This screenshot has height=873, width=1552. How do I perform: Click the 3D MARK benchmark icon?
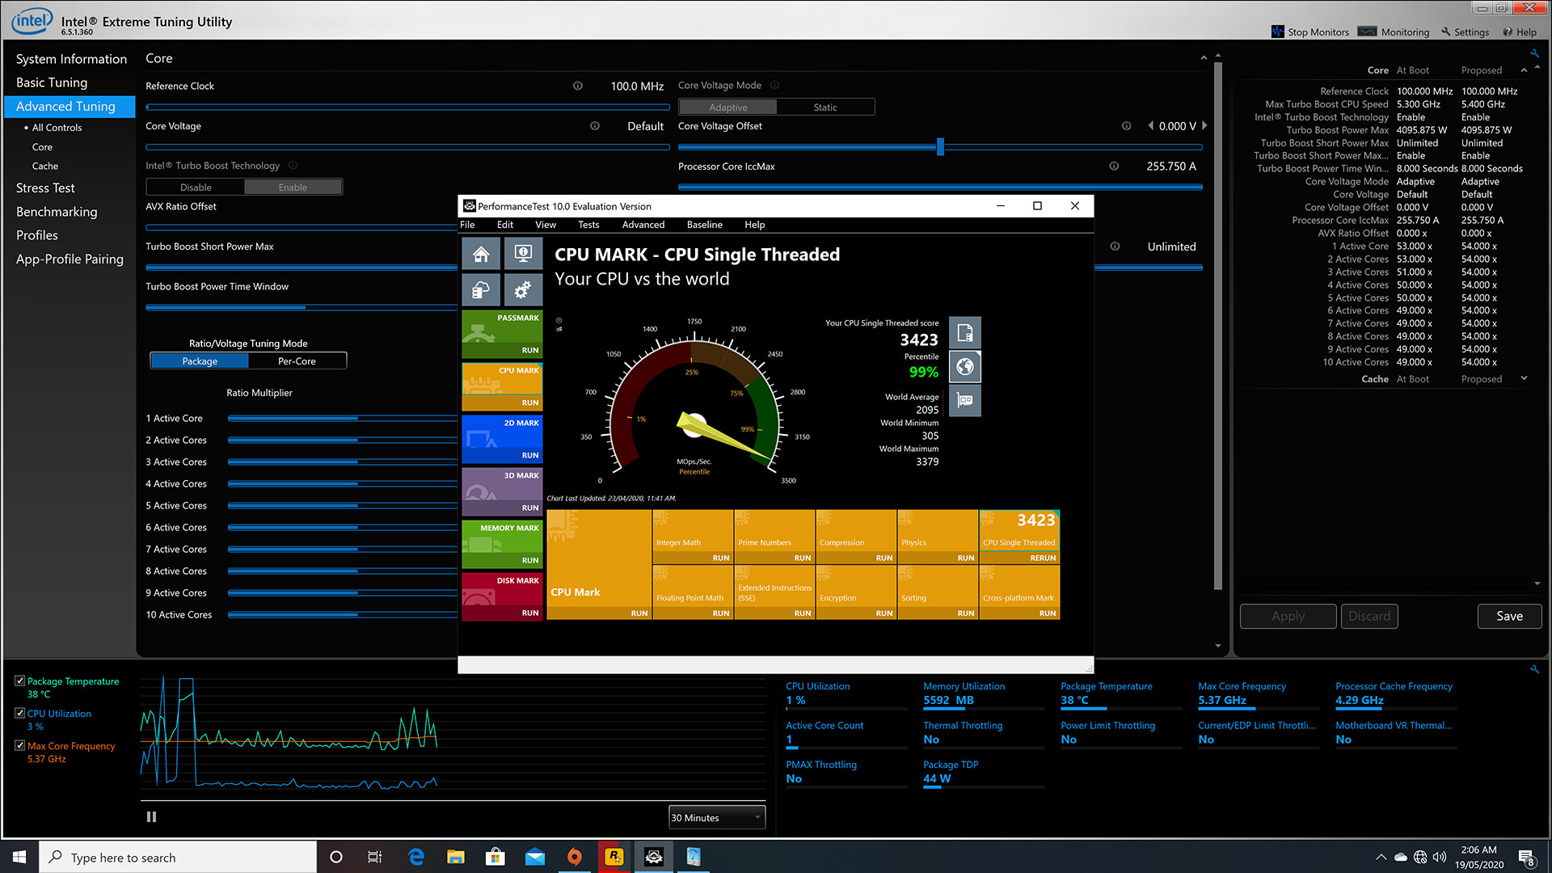coord(501,487)
